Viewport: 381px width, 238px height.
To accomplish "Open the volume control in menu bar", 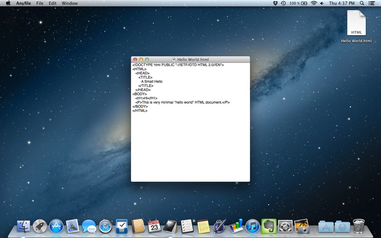I will tap(322, 3).
